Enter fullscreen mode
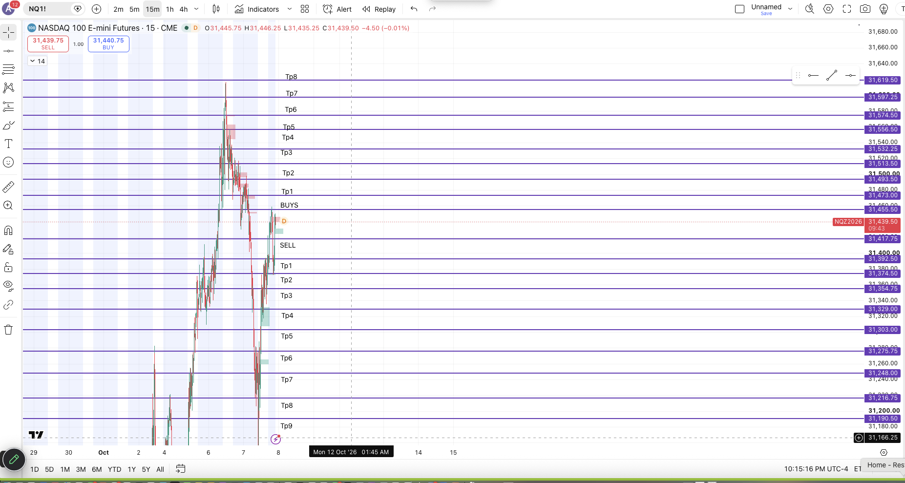Viewport: 905px width, 483px height. tap(847, 9)
